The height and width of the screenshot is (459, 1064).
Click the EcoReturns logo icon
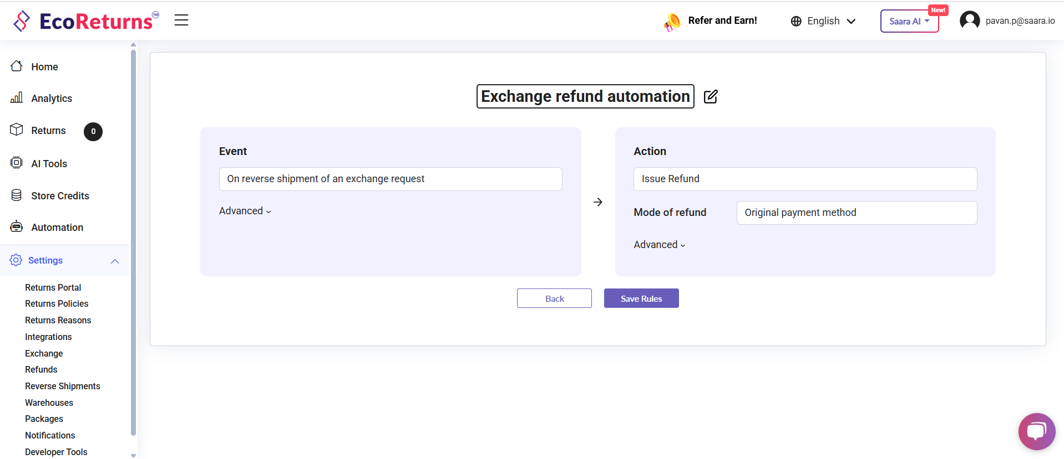click(22, 21)
